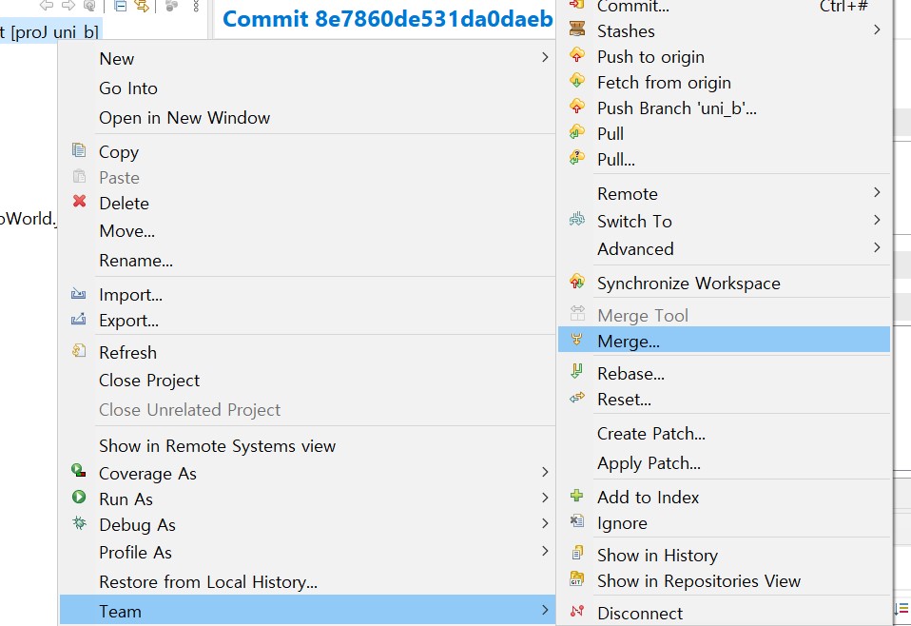Expand the New submenu arrow
Image resolution: width=911 pixels, height=626 pixels.
(x=545, y=57)
